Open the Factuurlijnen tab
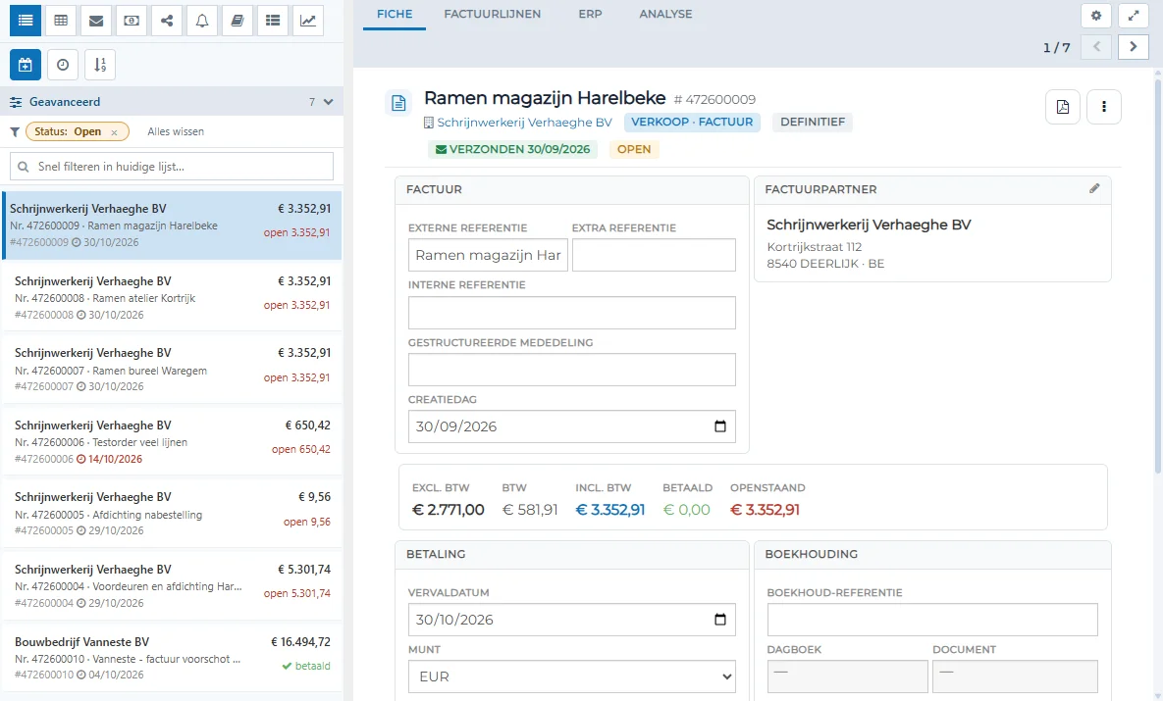The image size is (1163, 701). 493,14
